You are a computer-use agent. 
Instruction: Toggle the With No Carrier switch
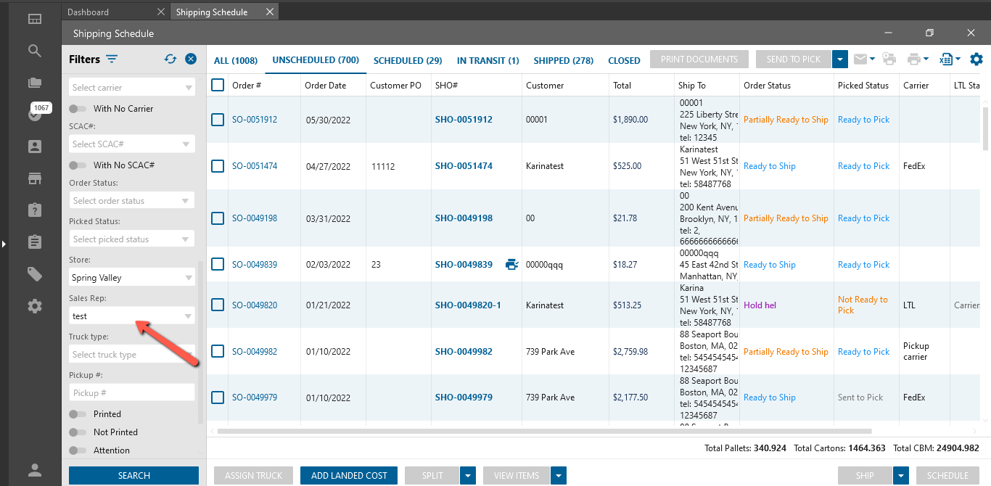click(77, 109)
